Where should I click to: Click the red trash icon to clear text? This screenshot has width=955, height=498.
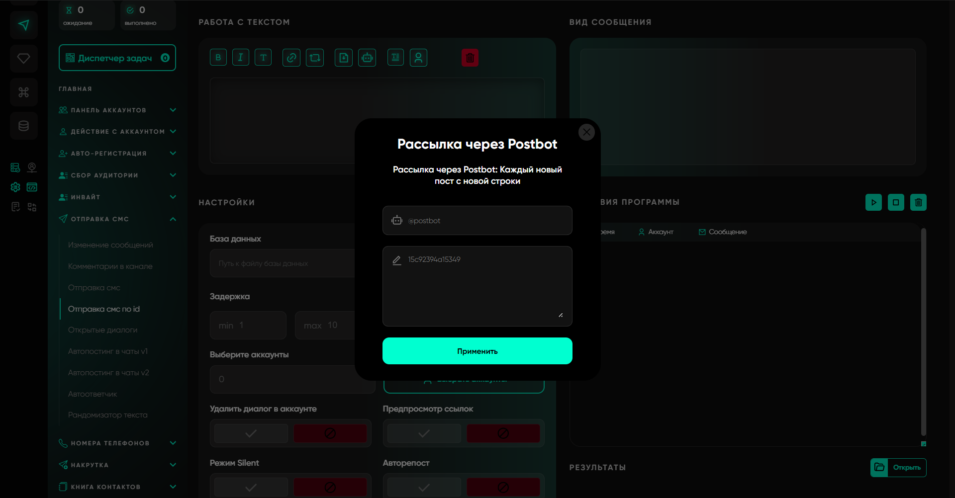pos(470,58)
